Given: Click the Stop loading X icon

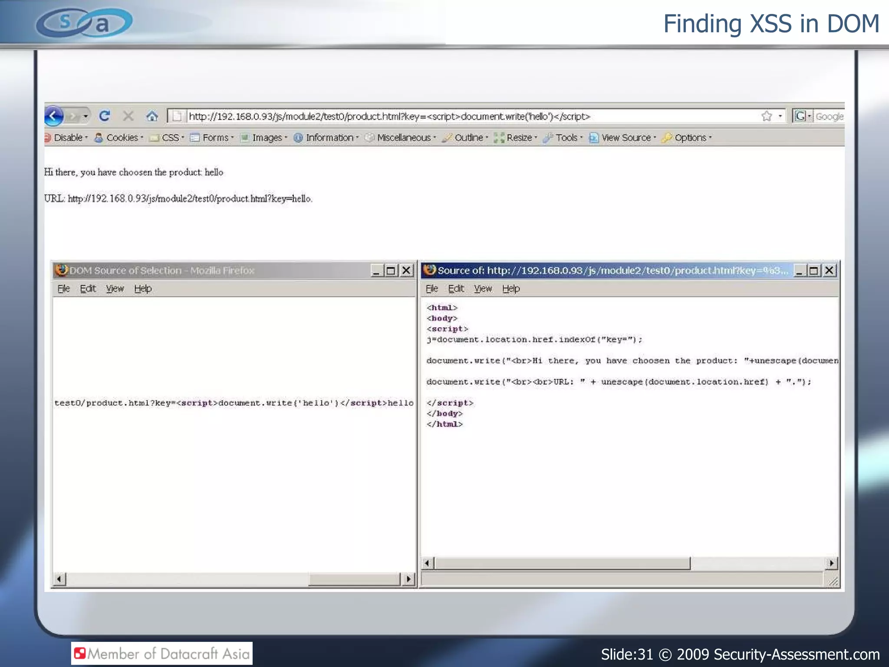Looking at the screenshot, I should point(128,116).
